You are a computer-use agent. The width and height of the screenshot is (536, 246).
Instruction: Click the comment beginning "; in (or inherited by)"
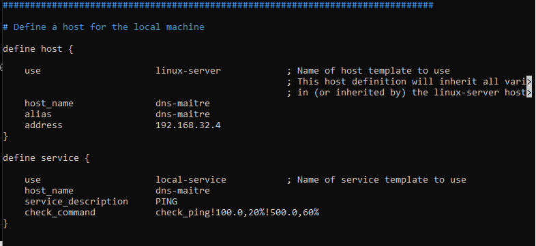tap(409, 93)
